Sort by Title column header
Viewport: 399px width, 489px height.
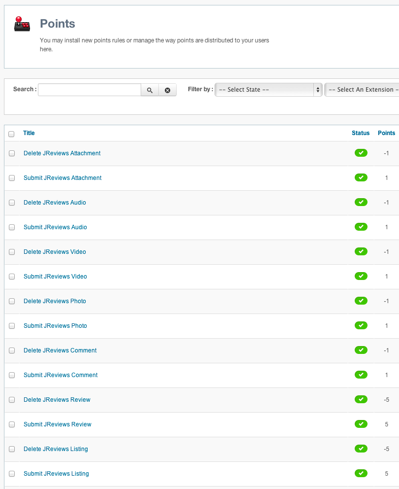pos(29,133)
